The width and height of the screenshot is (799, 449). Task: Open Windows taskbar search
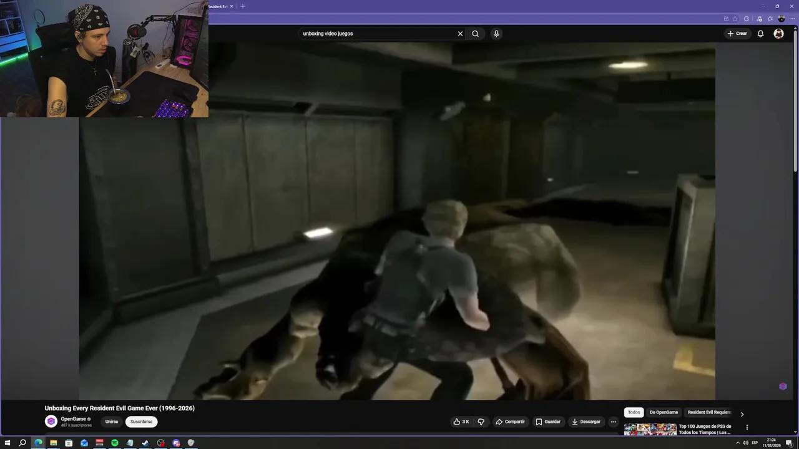click(x=22, y=443)
